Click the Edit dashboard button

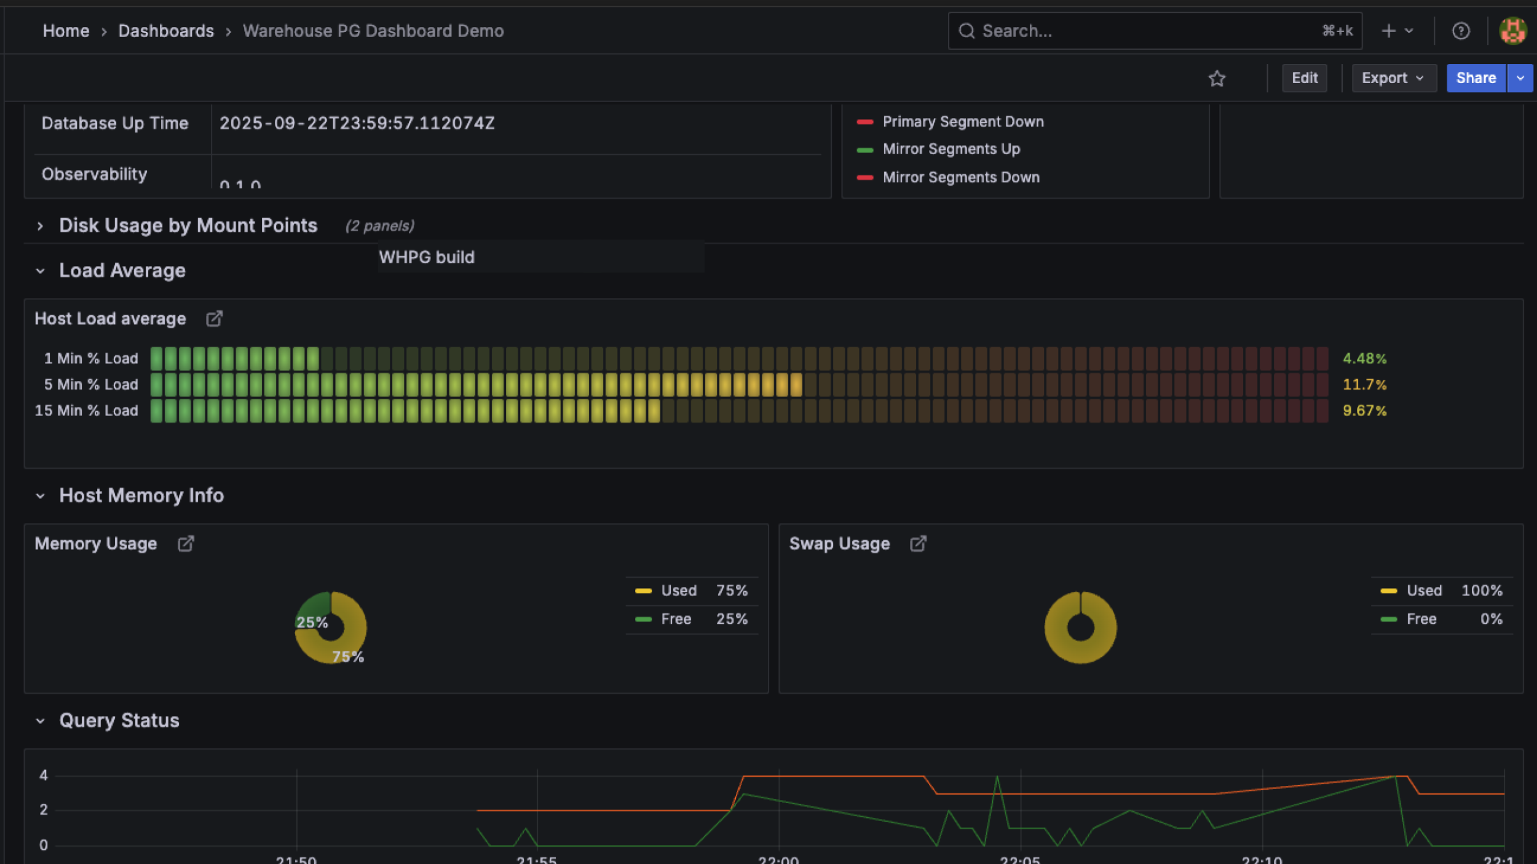[1304, 78]
